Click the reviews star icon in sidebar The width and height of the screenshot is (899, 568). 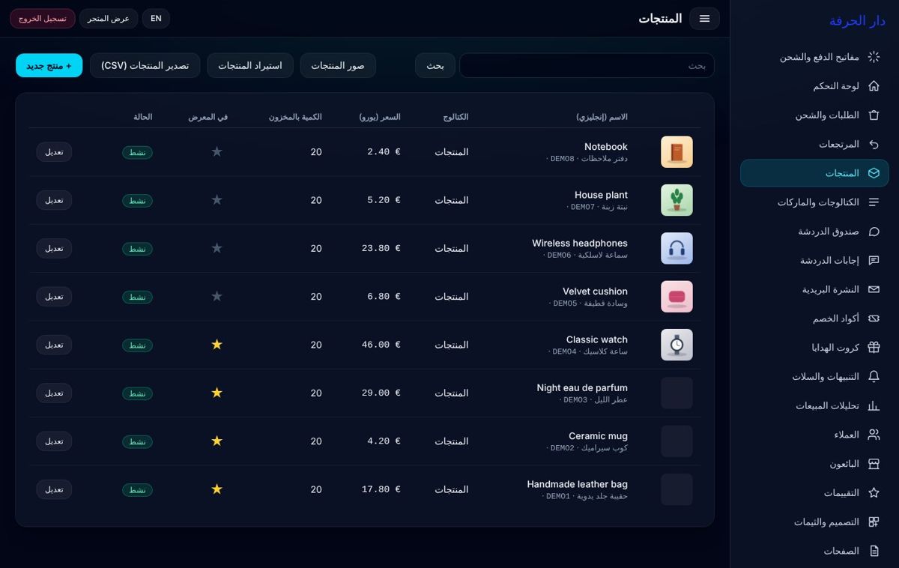coord(874,492)
